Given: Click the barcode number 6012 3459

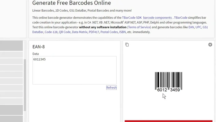Looking at the screenshot, I should coord(168,90).
